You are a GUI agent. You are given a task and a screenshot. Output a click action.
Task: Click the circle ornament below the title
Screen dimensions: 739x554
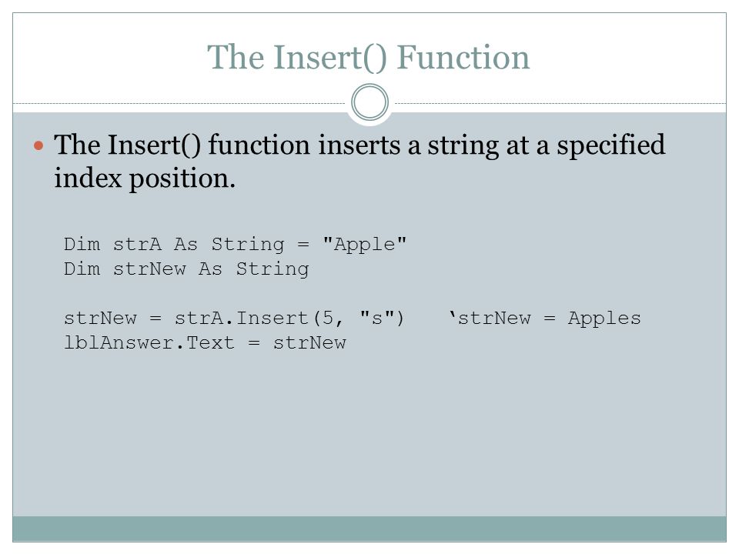(x=370, y=102)
